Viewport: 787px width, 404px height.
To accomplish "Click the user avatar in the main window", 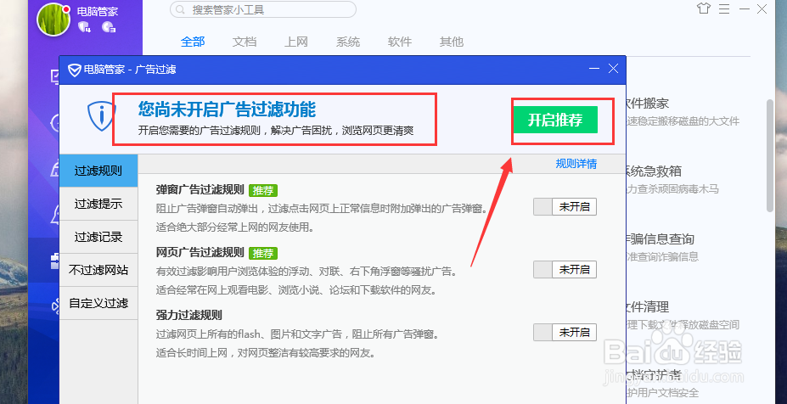I will (53, 20).
